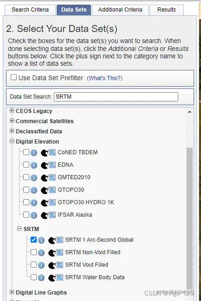Screen dimensions: 201x301
Task: Click the info icon beside GMTED2010
Action: tap(34, 178)
